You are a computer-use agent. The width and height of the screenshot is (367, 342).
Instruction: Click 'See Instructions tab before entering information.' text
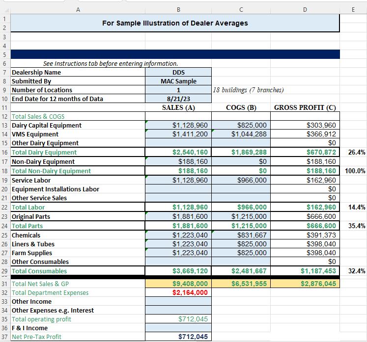(111, 64)
